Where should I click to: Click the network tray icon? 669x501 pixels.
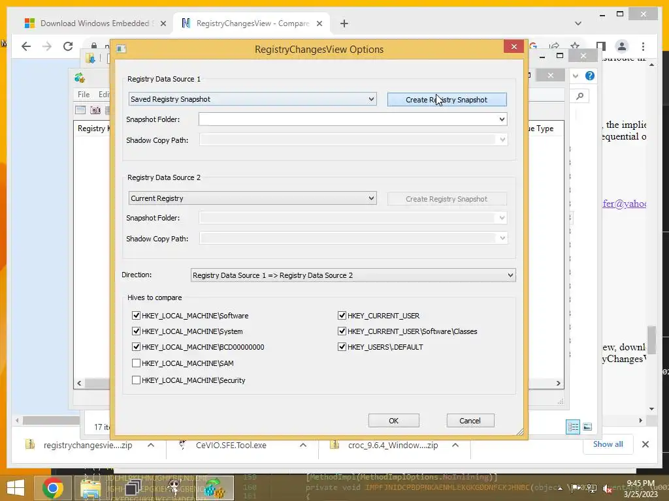click(x=591, y=488)
